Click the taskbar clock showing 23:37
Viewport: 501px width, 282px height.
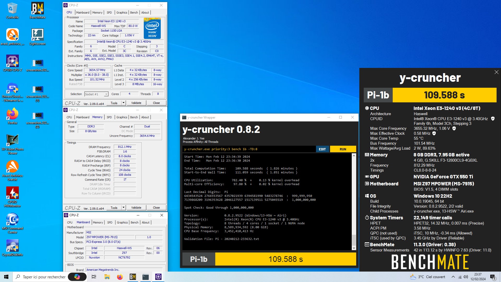(x=478, y=277)
